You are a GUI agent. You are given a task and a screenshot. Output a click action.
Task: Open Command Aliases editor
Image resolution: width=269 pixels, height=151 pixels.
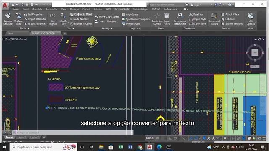click(x=214, y=19)
